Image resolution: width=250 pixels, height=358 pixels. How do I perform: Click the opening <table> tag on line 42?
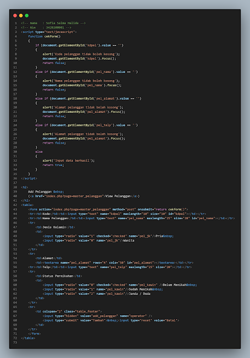(27, 205)
